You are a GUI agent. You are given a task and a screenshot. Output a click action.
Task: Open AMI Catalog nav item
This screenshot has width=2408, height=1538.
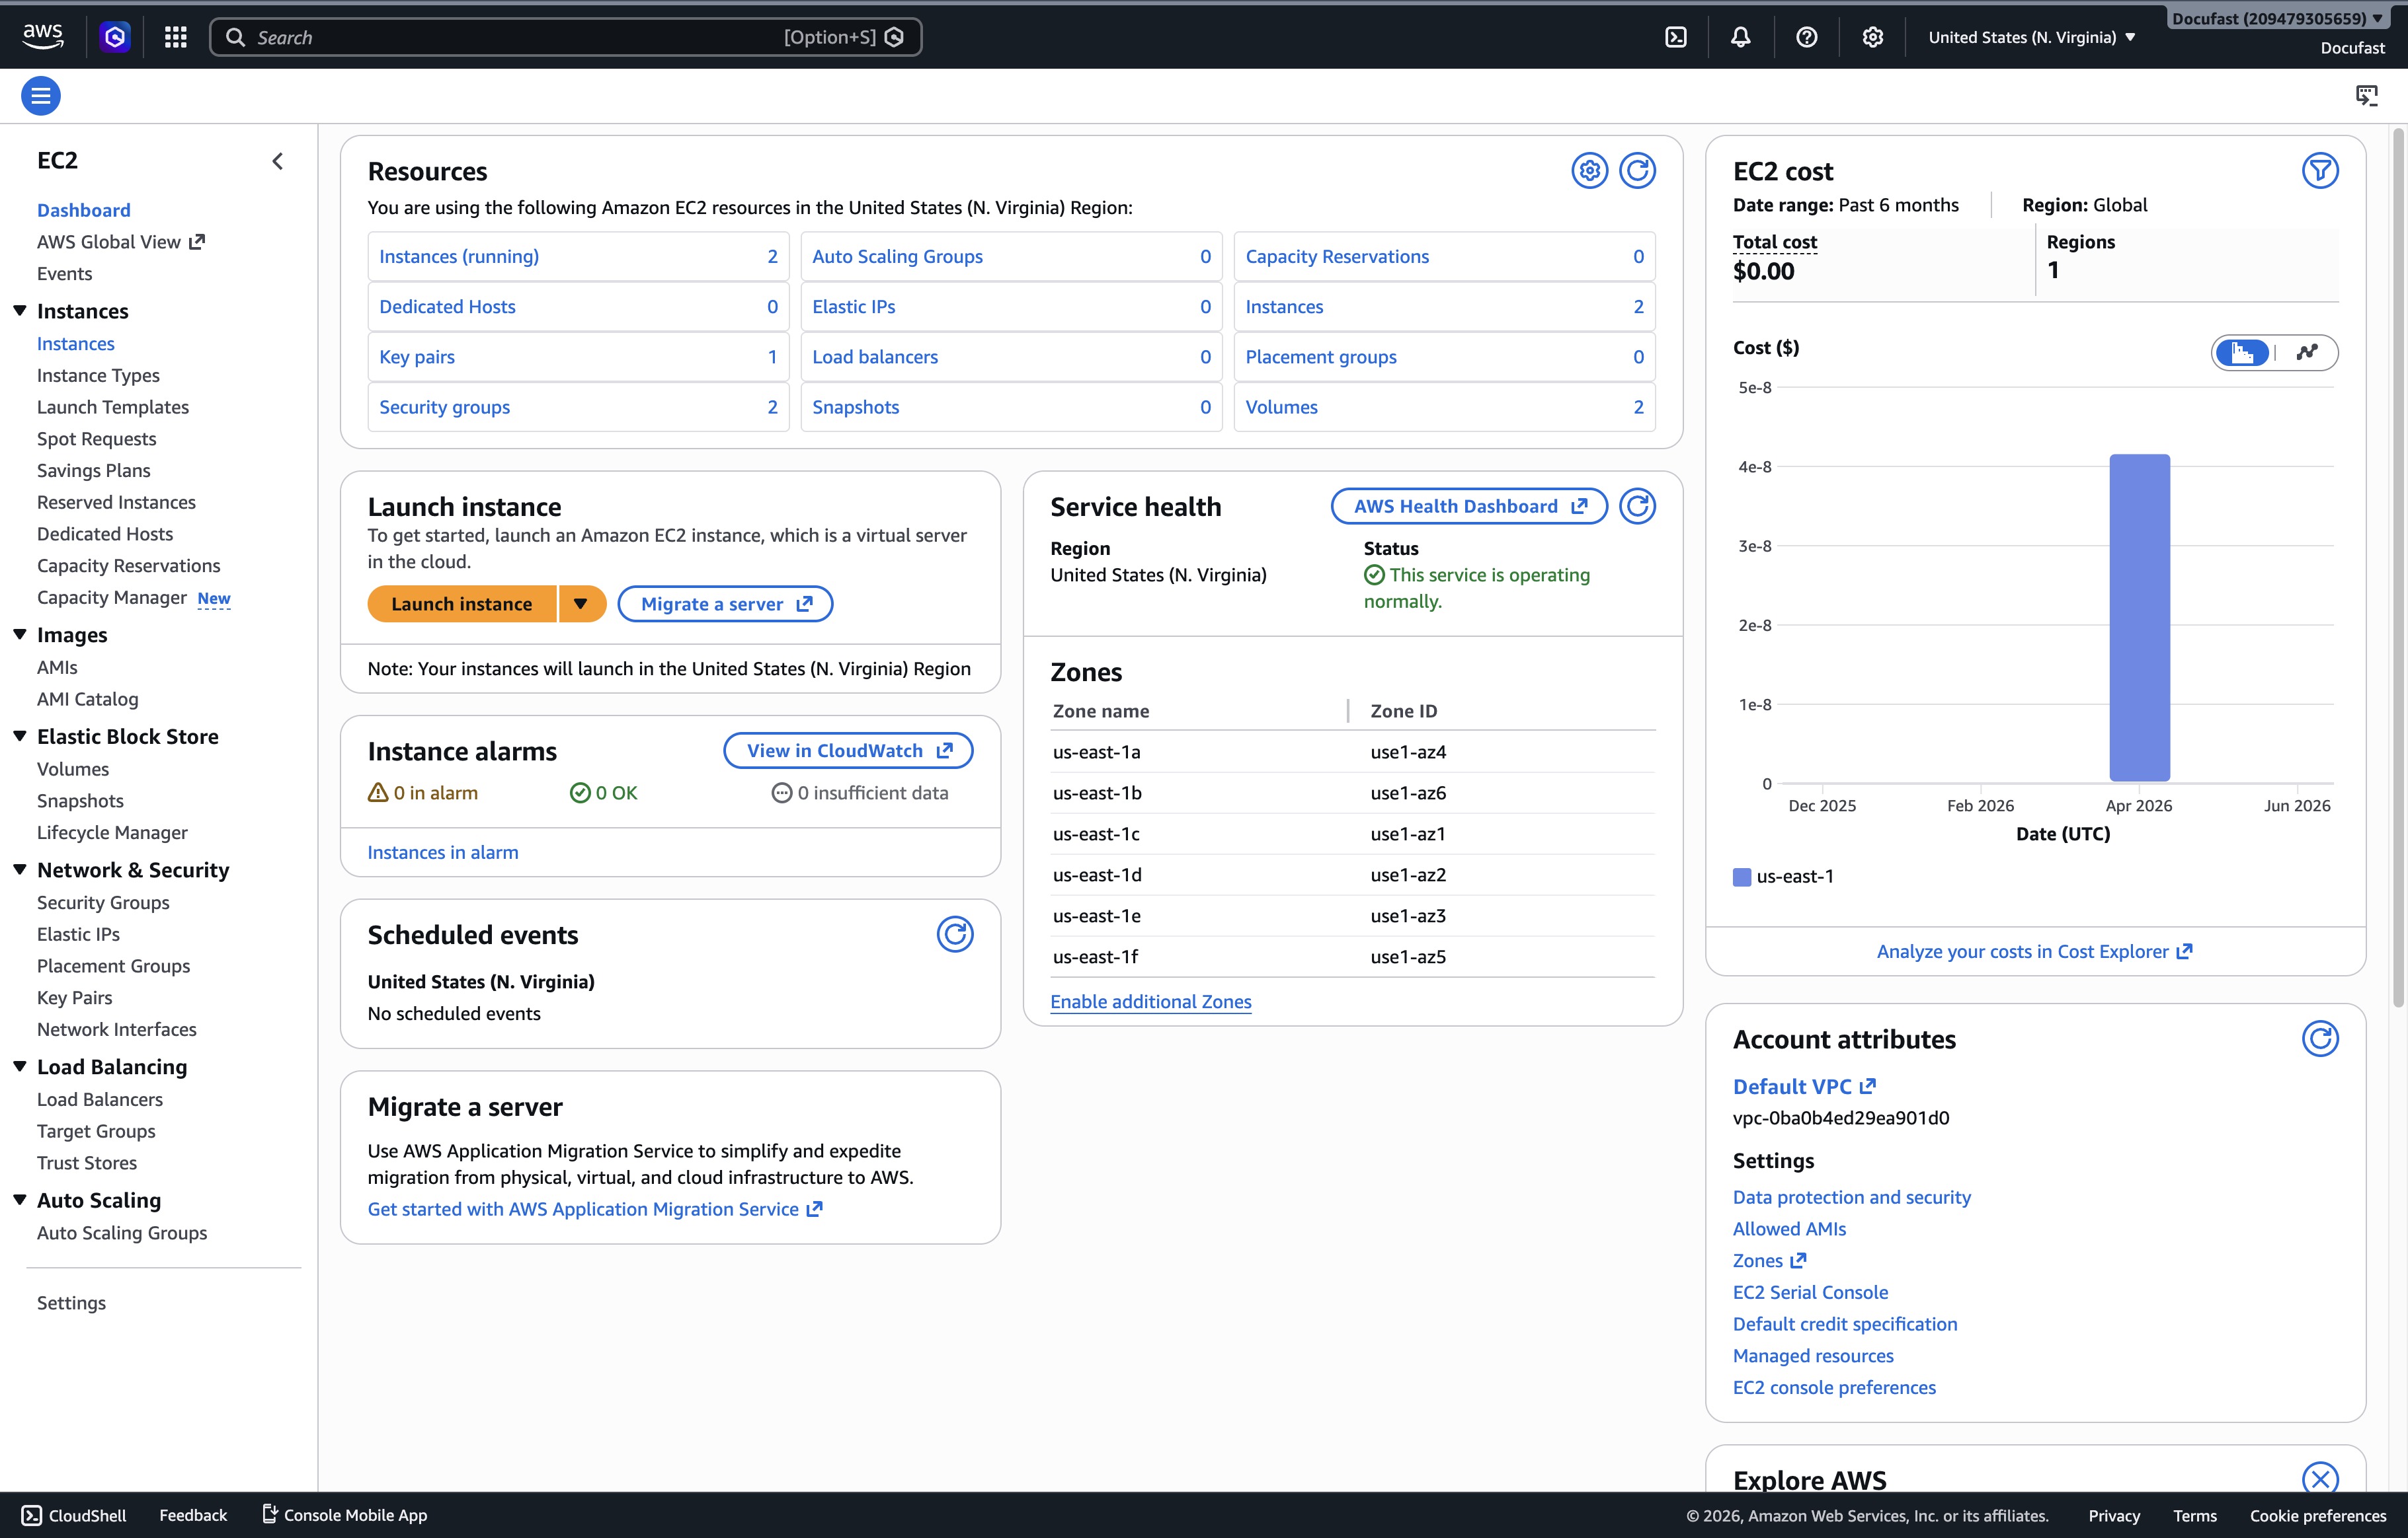point(88,700)
